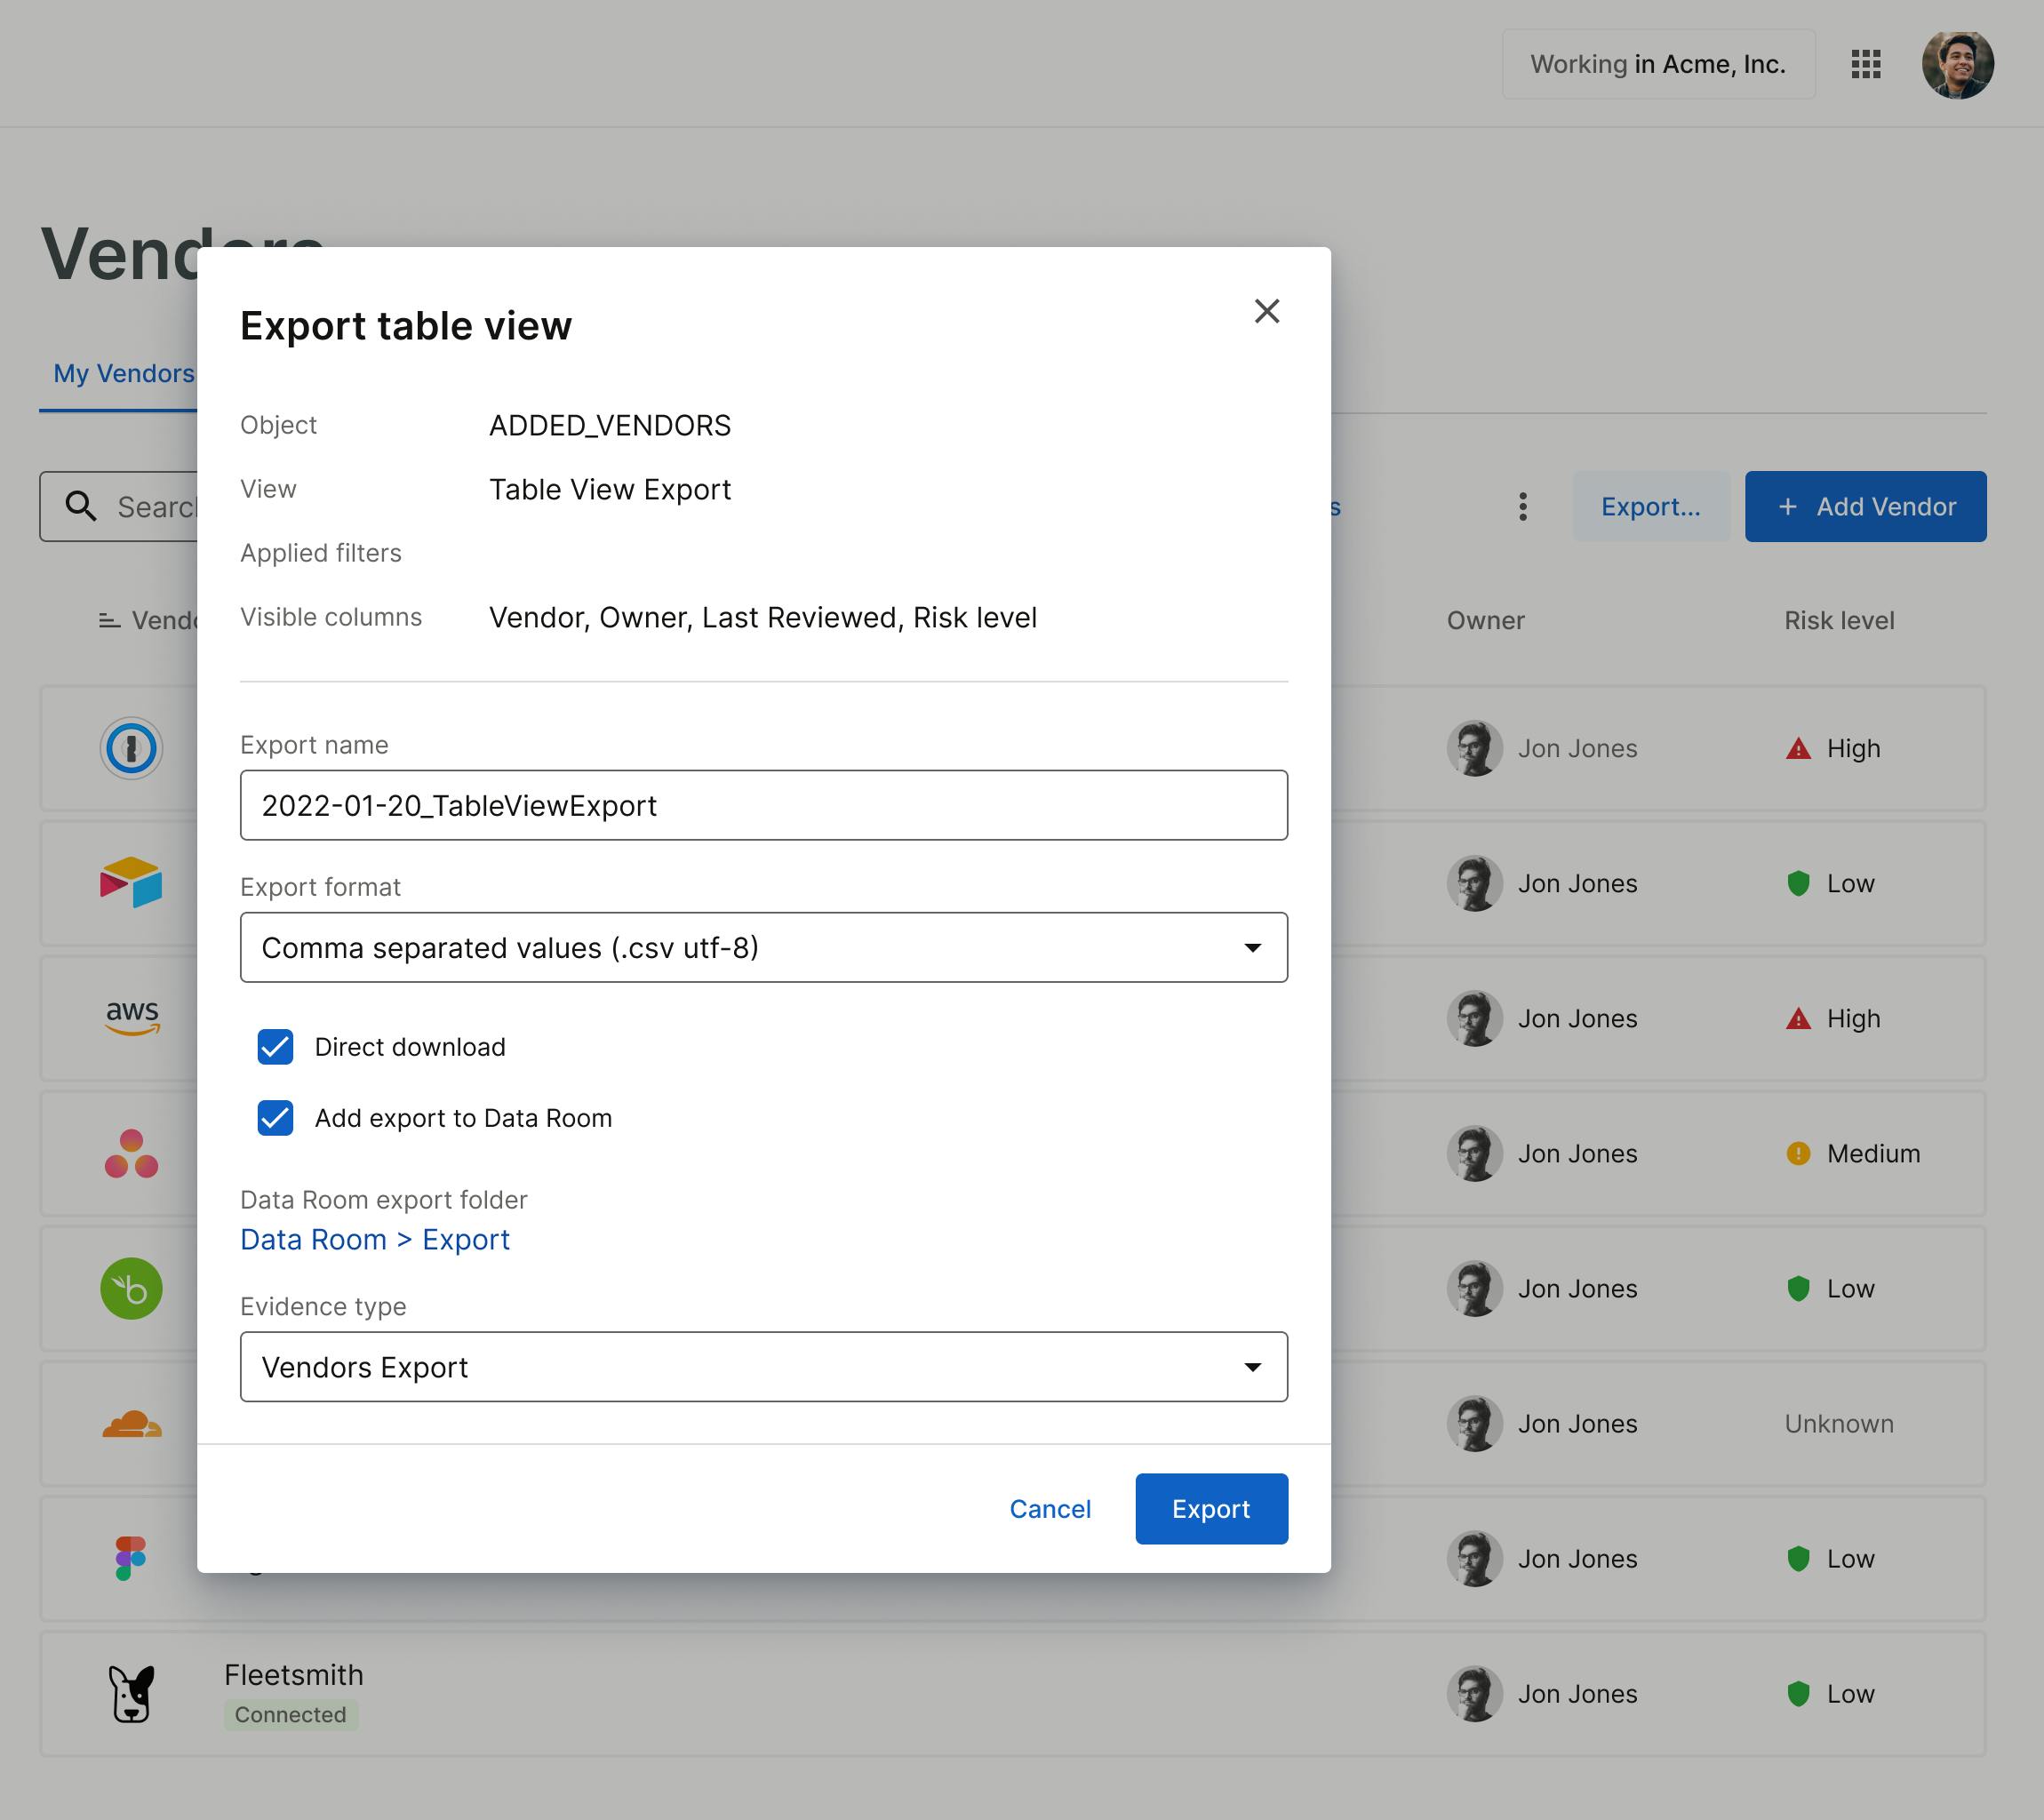
Task: Click the search magnifier icon
Action: tap(81, 507)
